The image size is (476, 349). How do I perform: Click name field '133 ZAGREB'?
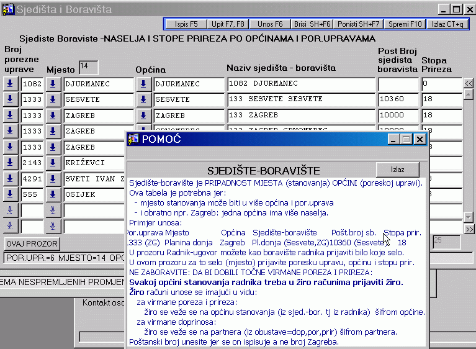coord(301,116)
